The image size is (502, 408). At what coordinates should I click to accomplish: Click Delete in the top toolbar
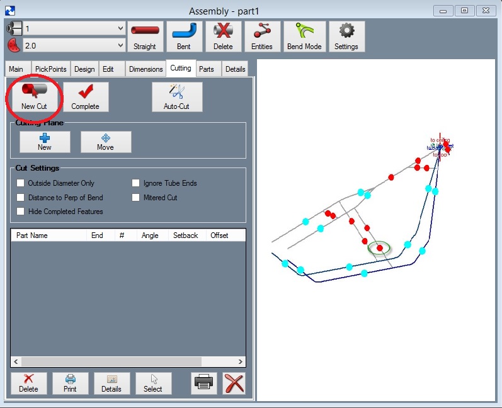coord(222,37)
